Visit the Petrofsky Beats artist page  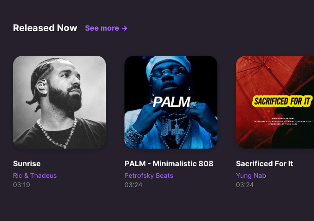[149, 175]
